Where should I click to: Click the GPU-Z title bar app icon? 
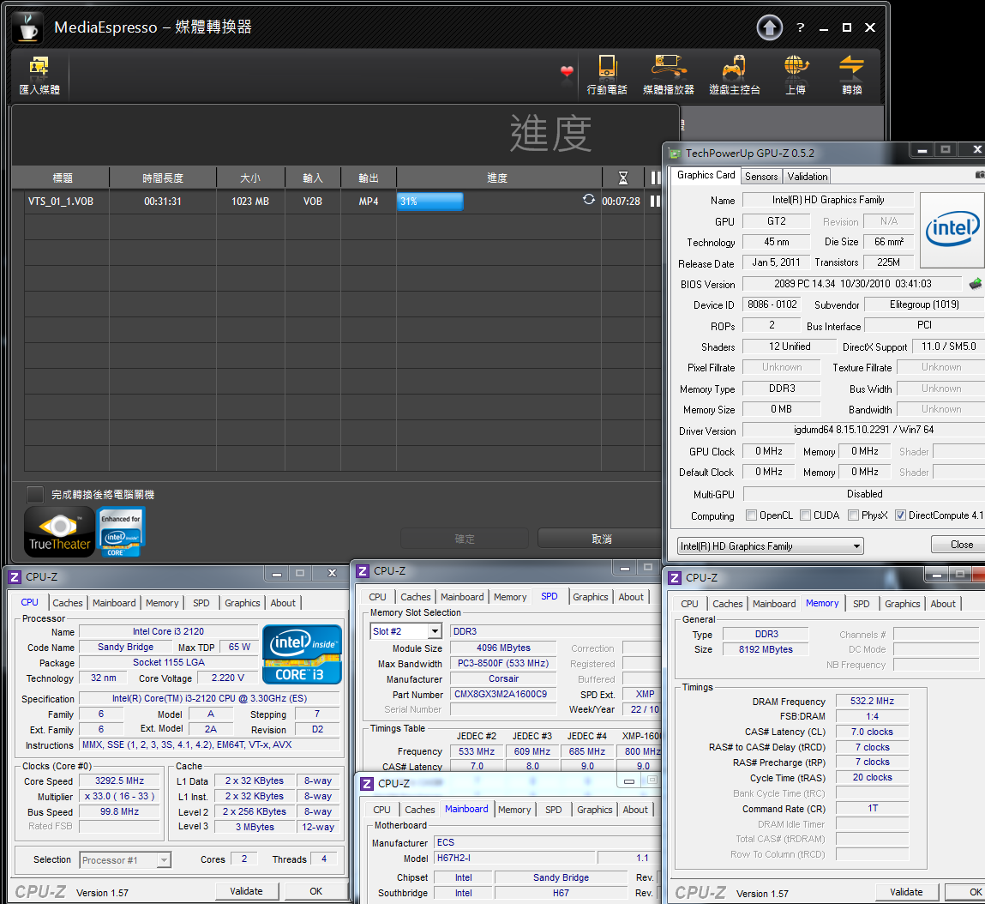pos(675,154)
